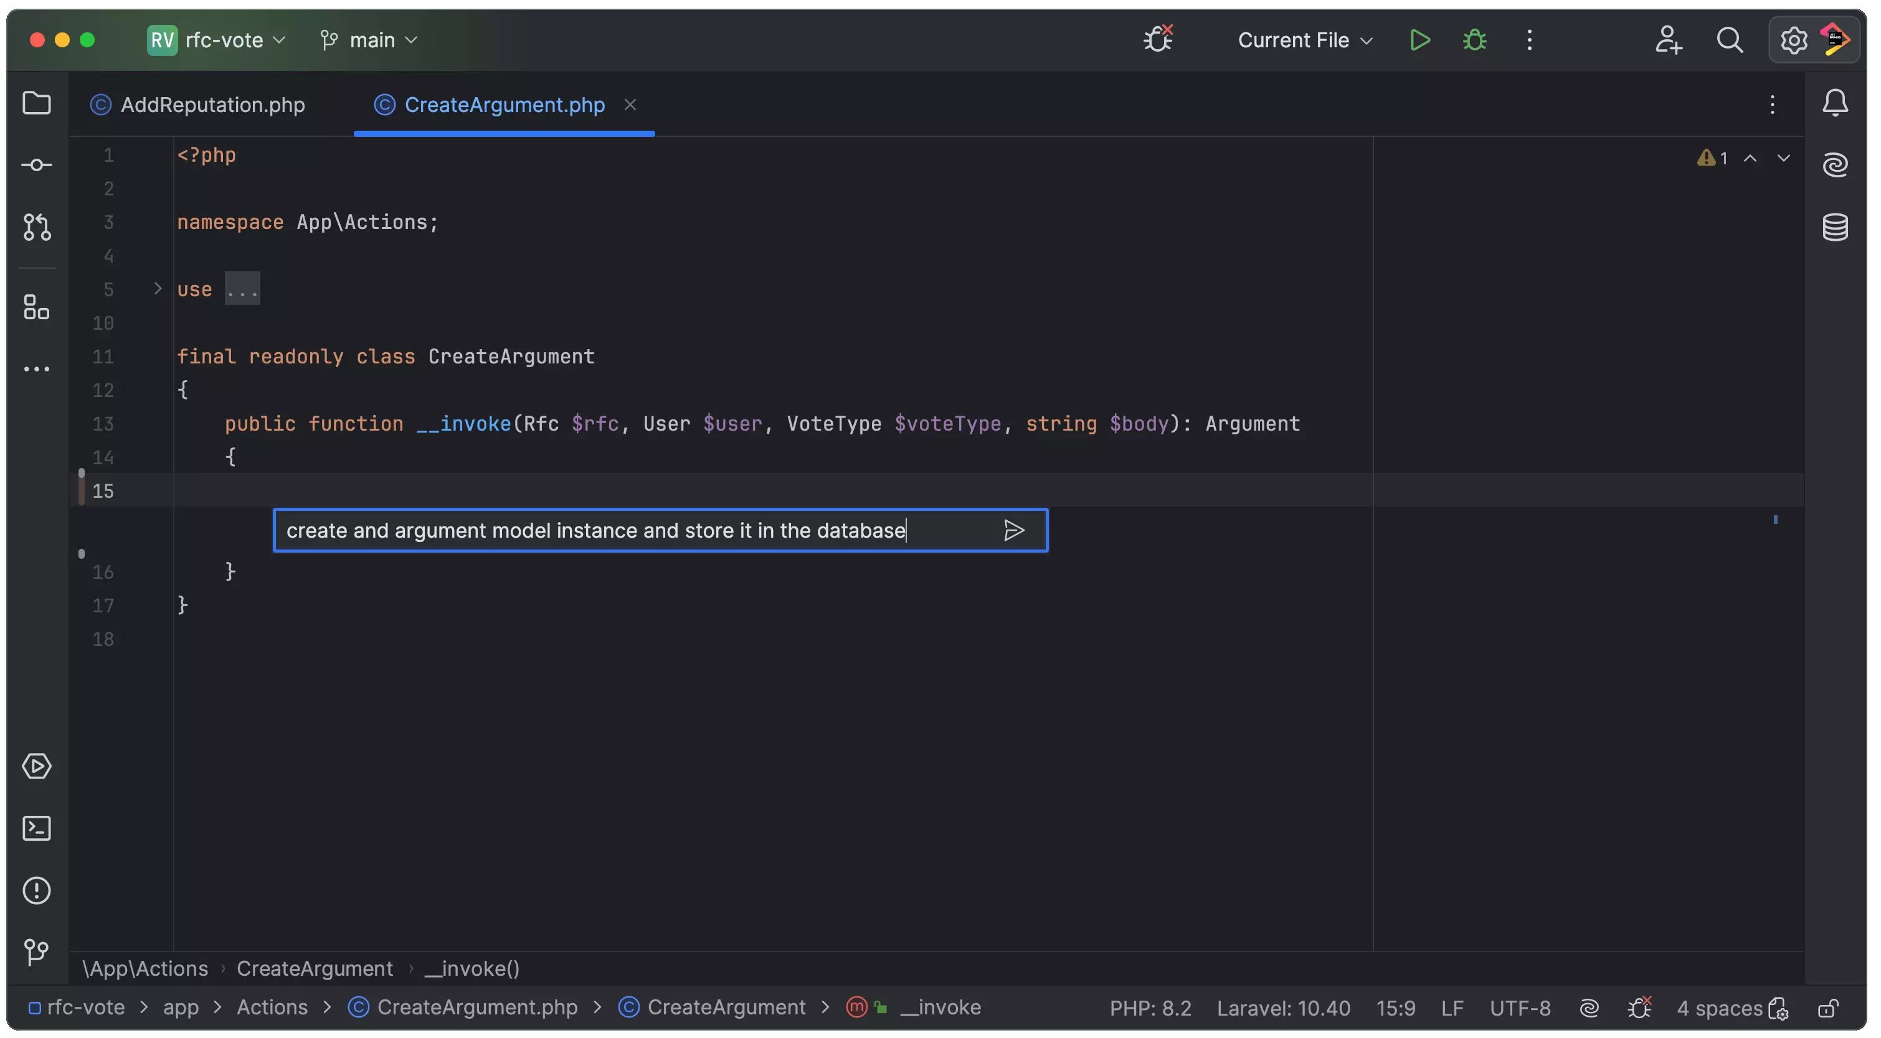Viewport: 1881px width, 1038px height.
Task: Open the editor tab options kebab menu
Action: (1772, 105)
